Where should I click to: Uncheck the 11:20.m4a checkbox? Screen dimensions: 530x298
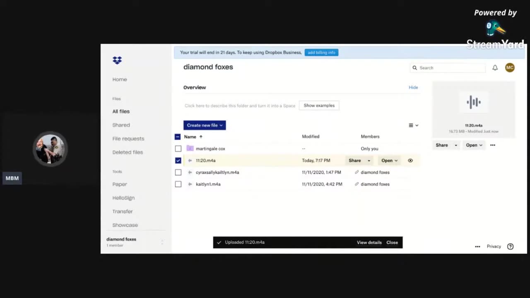[178, 161]
